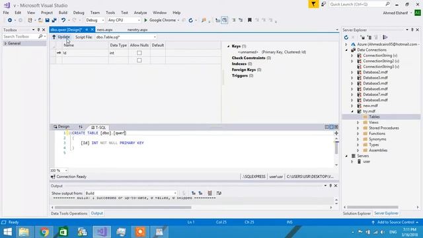The width and height of the screenshot is (423, 238).
Task: Click the New Project toolbar icon
Action: pyautogui.click(x=30, y=20)
